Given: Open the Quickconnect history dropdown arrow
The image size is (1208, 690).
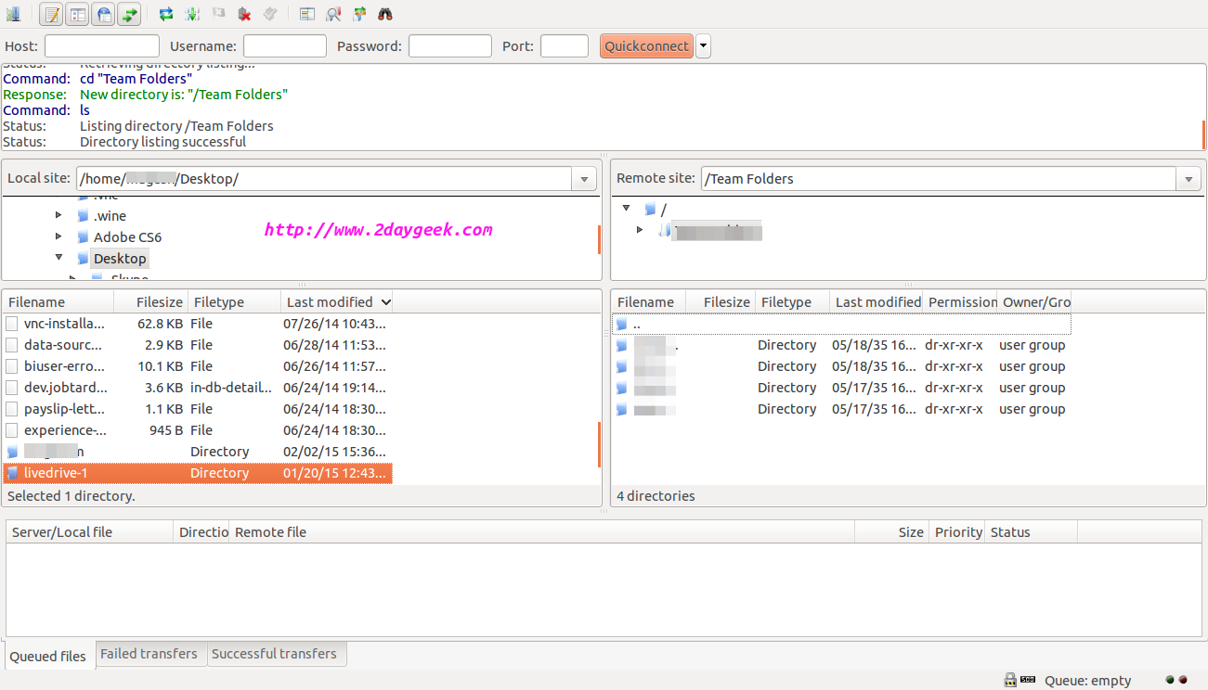Looking at the screenshot, I should (x=703, y=46).
